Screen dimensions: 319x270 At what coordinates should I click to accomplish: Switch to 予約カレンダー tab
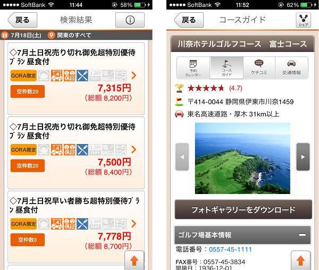point(194,67)
